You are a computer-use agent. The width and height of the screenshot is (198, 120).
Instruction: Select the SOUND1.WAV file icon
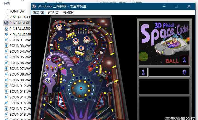click(6, 40)
